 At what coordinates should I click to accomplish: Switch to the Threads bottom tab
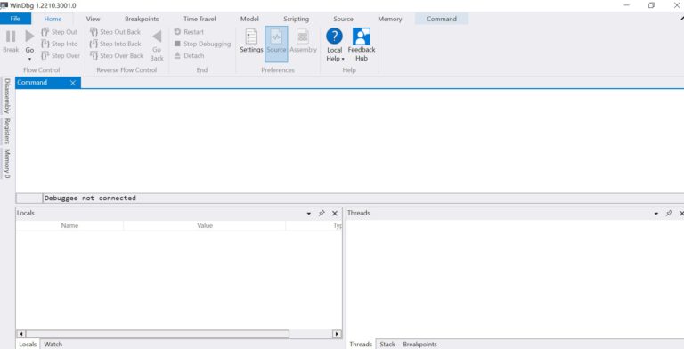(x=361, y=345)
